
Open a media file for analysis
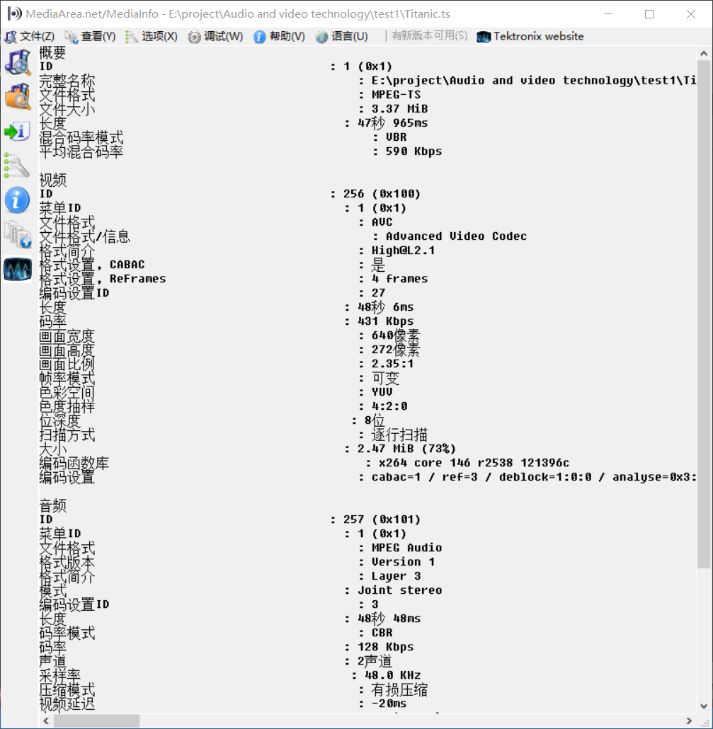[17, 62]
